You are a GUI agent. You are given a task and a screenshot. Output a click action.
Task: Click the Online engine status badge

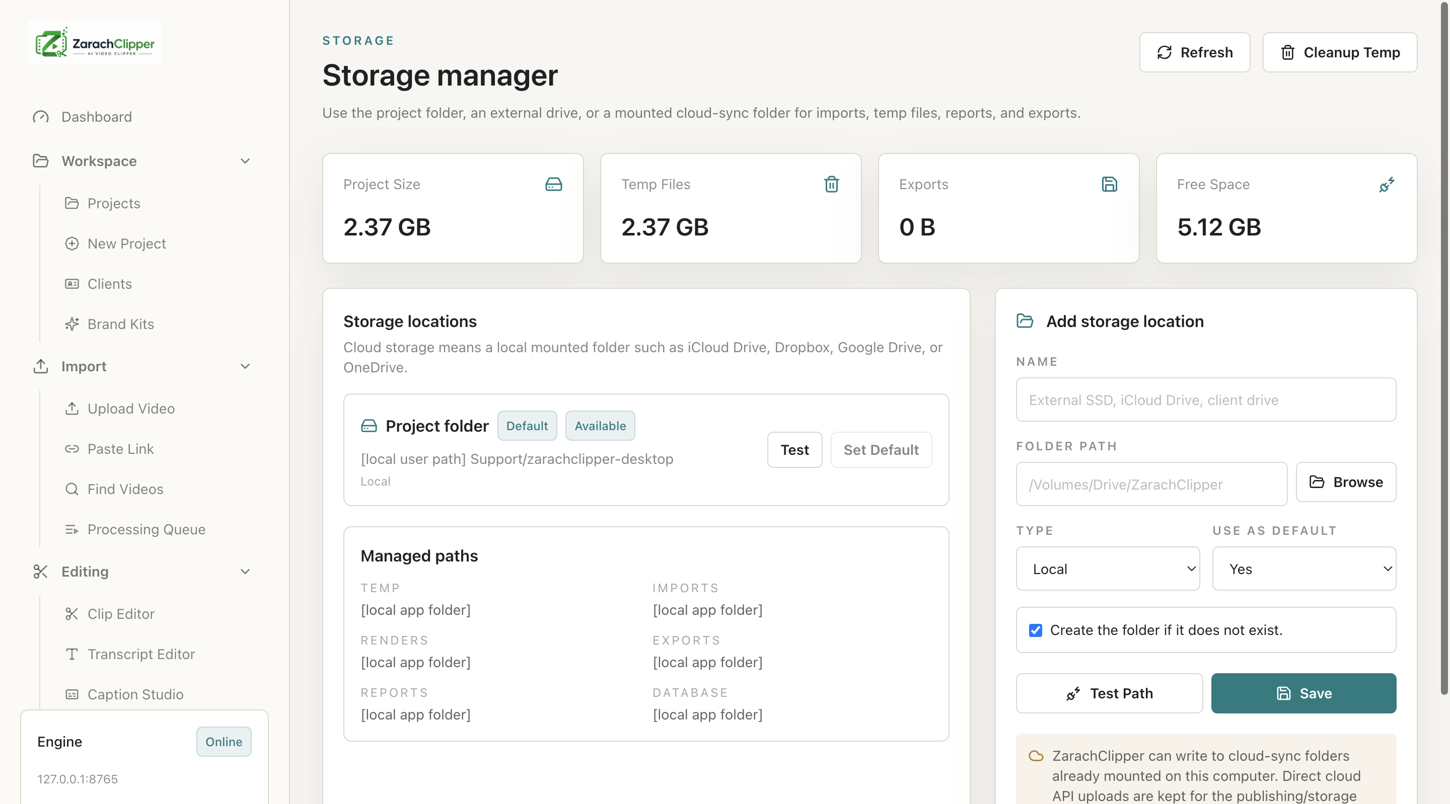pos(224,742)
